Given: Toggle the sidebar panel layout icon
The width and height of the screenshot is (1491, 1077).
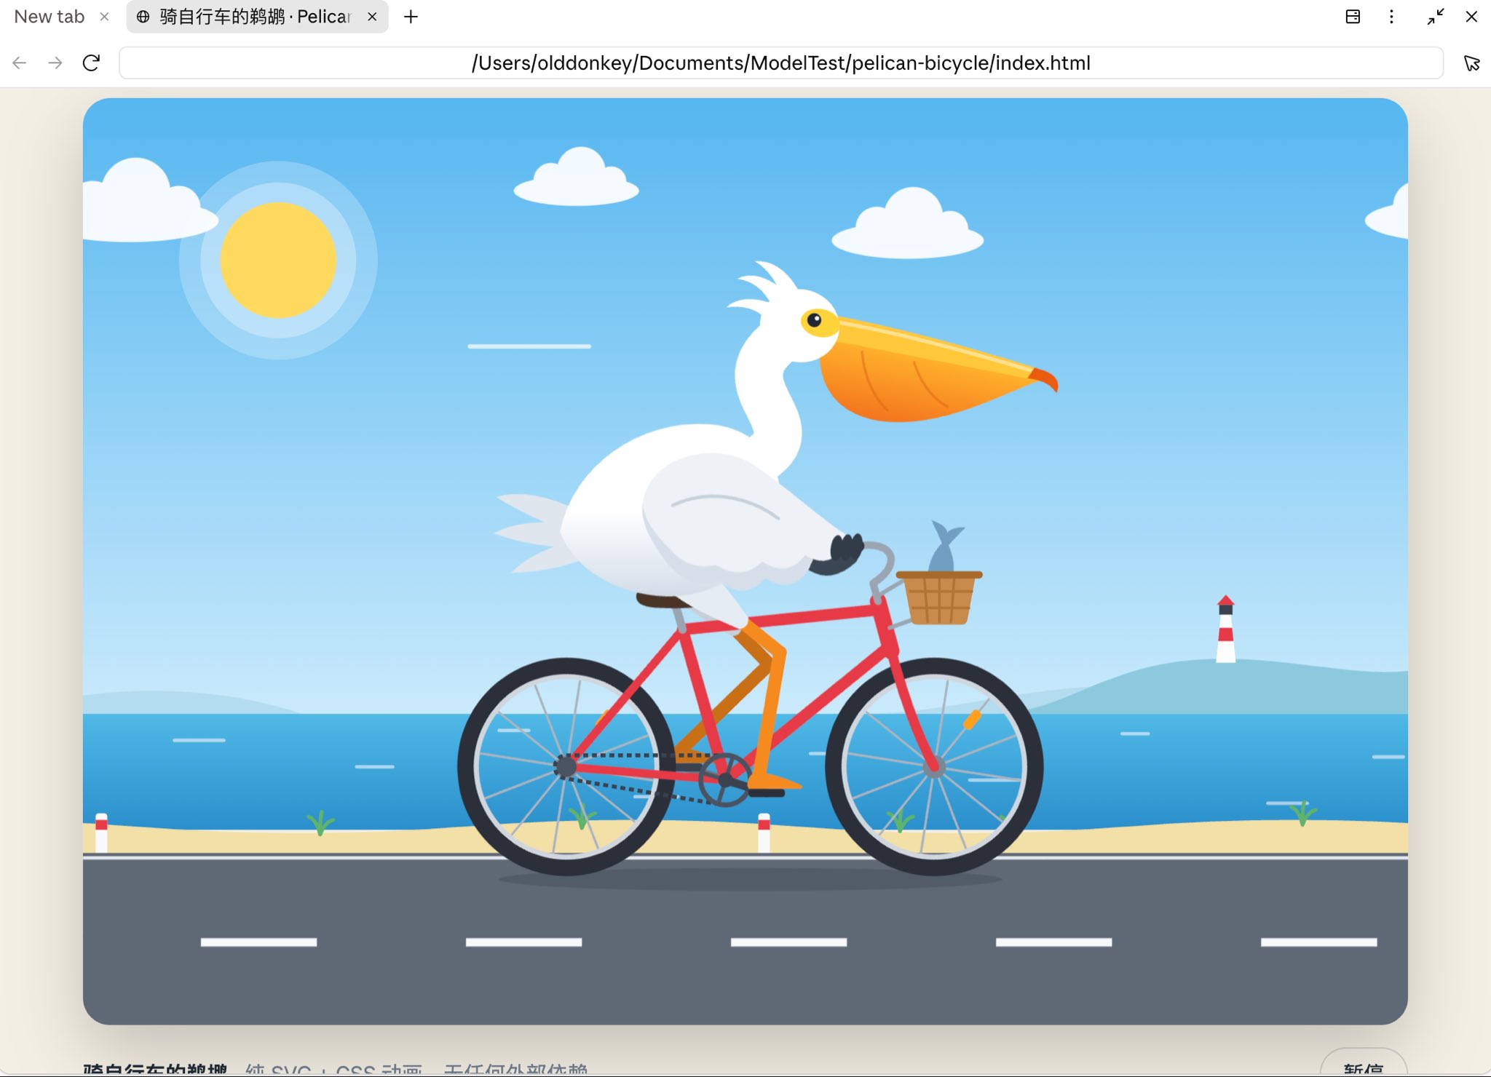Looking at the screenshot, I should (1353, 17).
